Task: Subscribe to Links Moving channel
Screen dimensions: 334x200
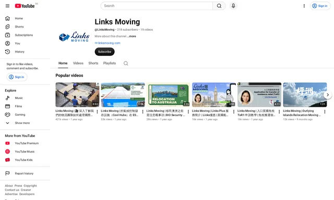Action: point(104,52)
